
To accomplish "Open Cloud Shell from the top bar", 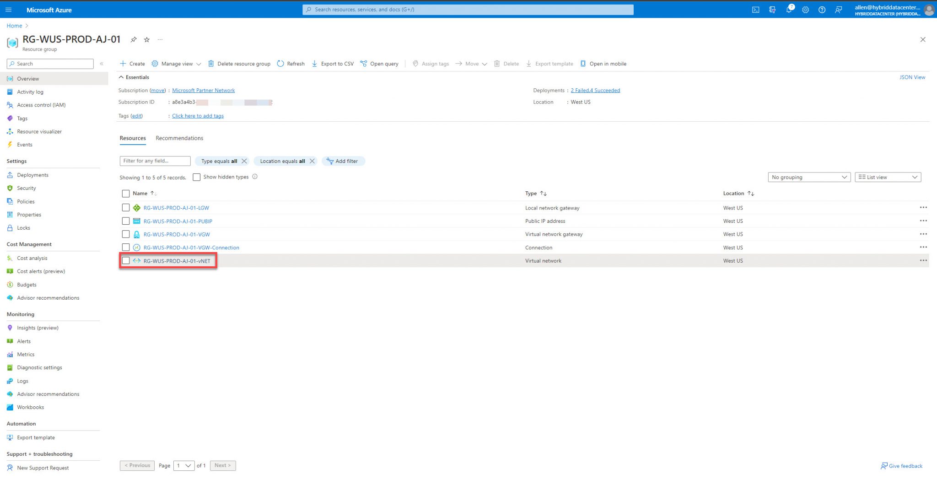I will 755,9.
